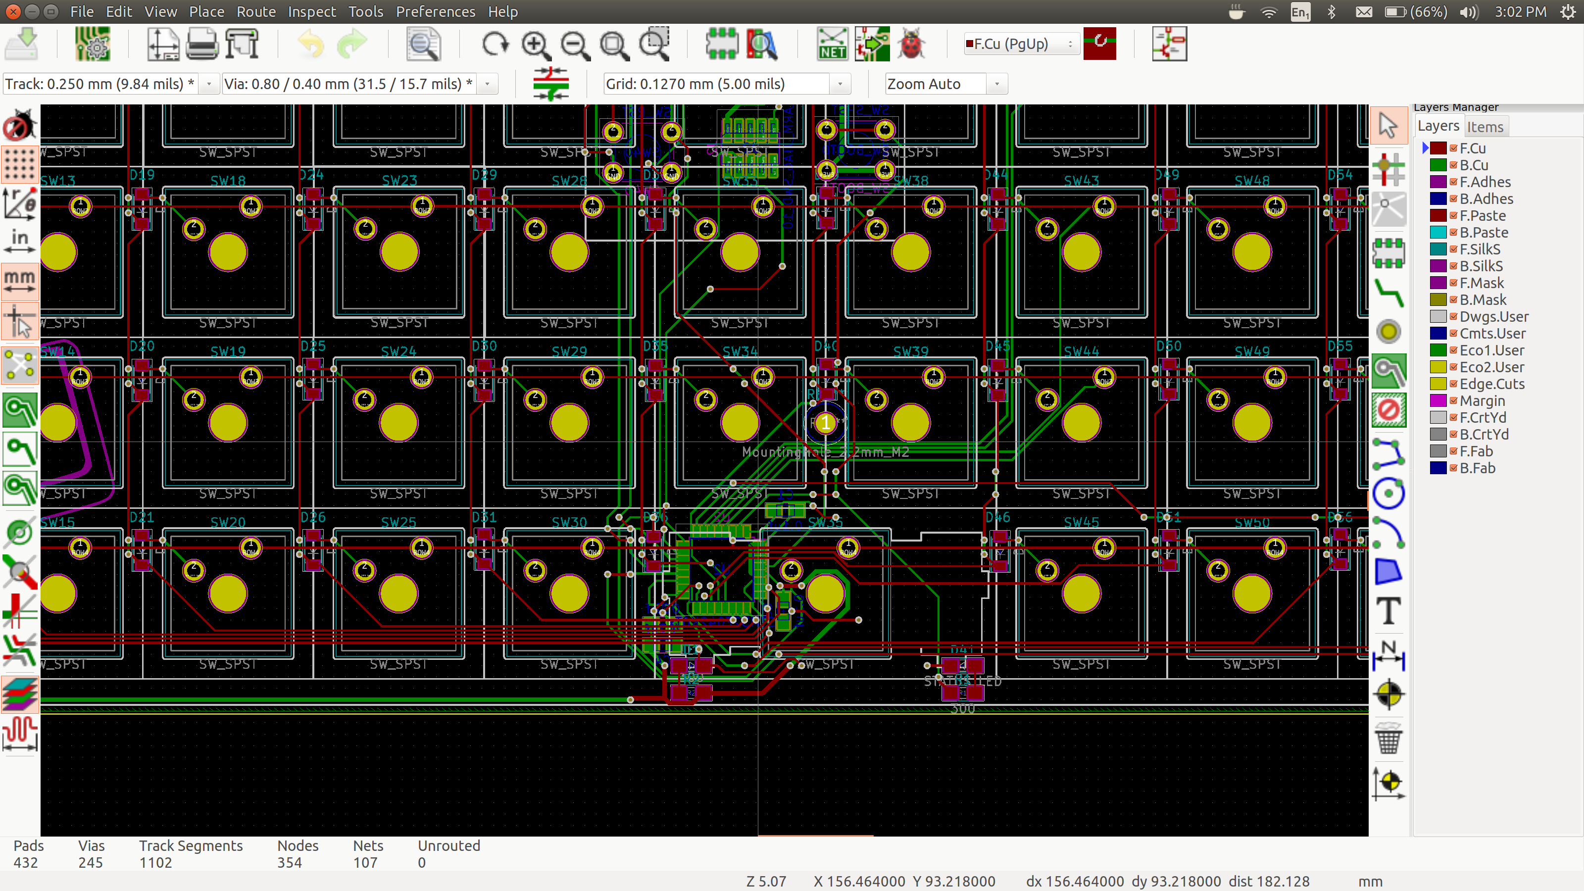Select the Draw arc tool
This screenshot has height=891, width=1584.
(x=1388, y=533)
